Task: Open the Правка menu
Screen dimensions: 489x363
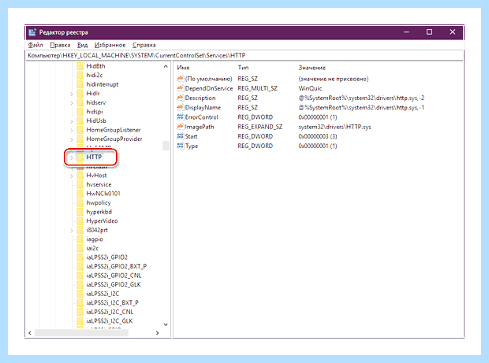Action: point(60,45)
